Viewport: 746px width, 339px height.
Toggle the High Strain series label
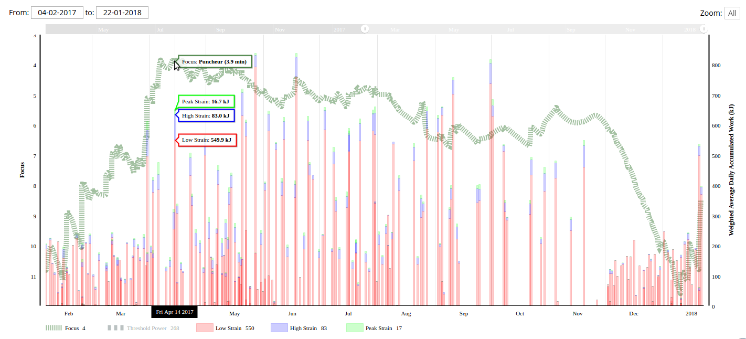click(x=303, y=328)
